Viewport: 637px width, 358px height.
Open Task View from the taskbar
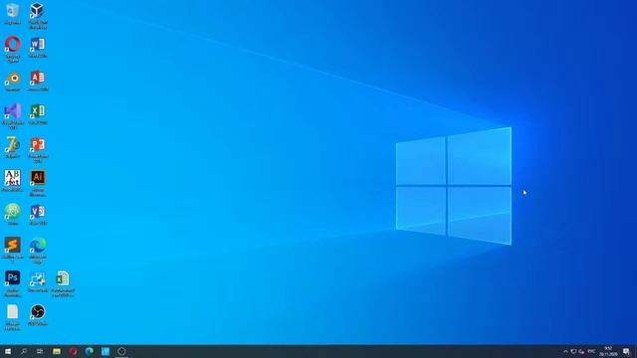40,351
